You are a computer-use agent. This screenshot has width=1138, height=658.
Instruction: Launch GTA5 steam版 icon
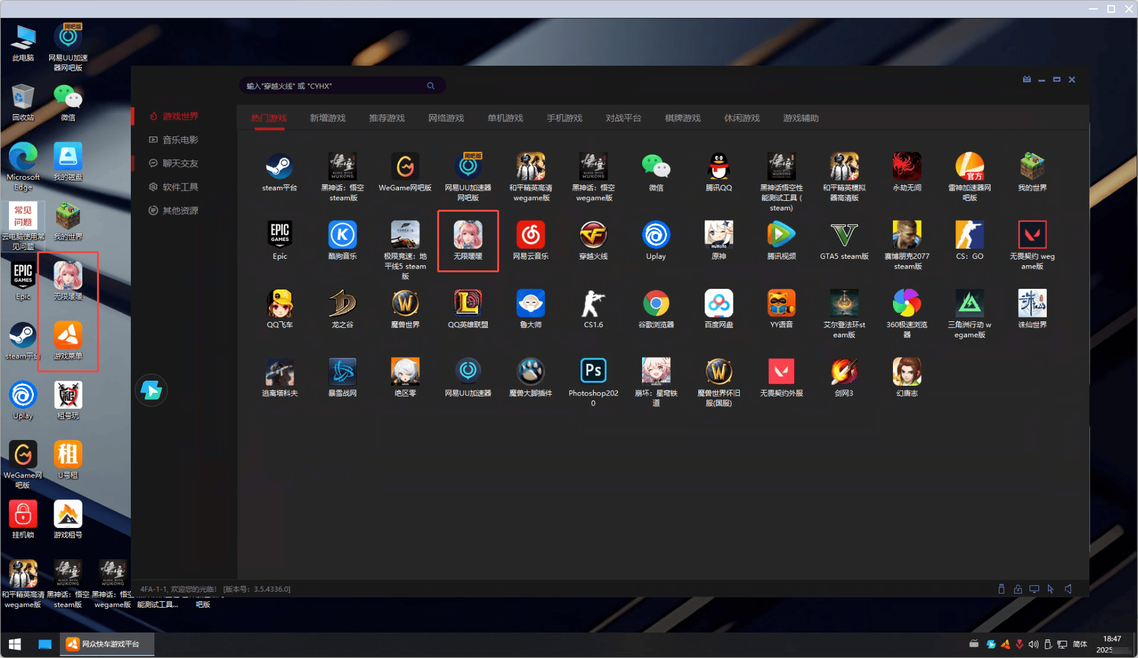844,235
